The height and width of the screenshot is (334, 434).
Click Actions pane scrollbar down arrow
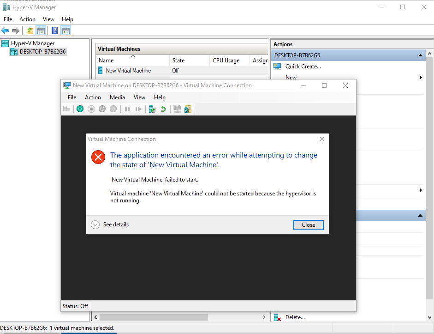pos(429,317)
